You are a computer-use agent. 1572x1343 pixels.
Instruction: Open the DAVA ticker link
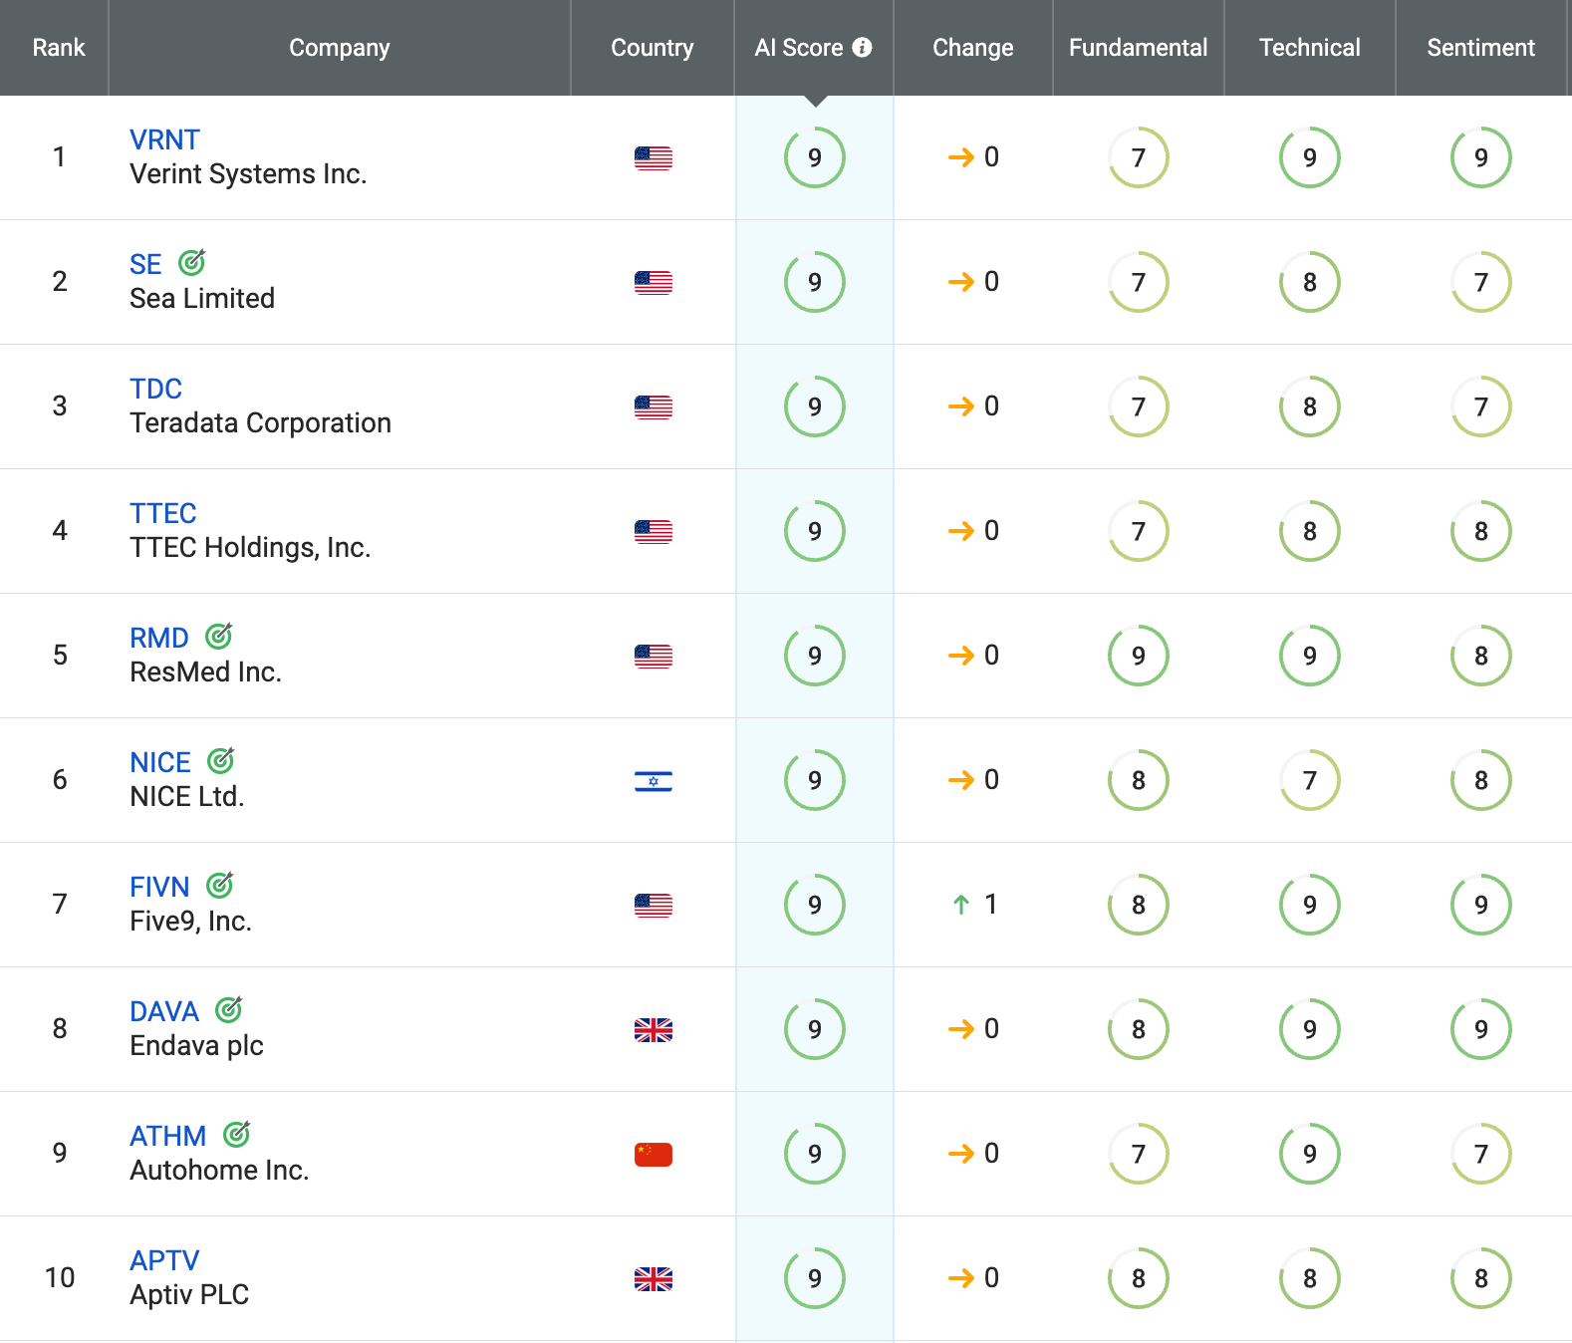(x=164, y=1011)
